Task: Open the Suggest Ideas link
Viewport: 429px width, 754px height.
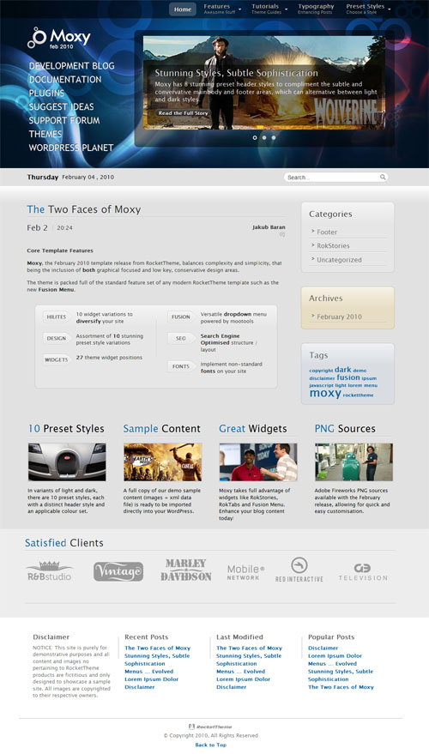Action: [x=61, y=106]
